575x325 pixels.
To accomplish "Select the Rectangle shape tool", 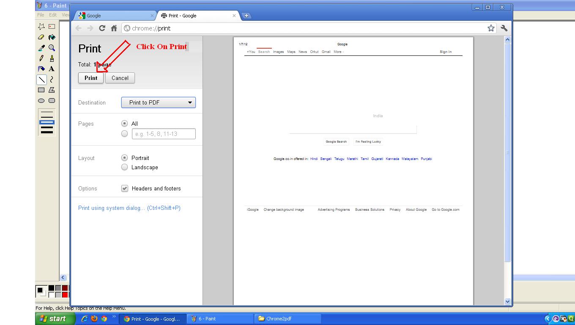I will 41,90.
